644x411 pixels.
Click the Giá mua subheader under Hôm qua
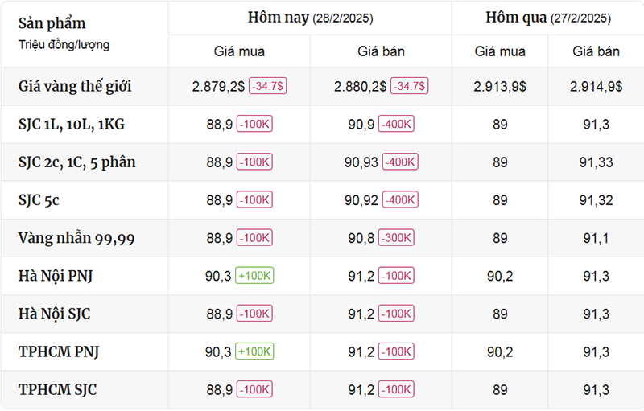click(500, 51)
